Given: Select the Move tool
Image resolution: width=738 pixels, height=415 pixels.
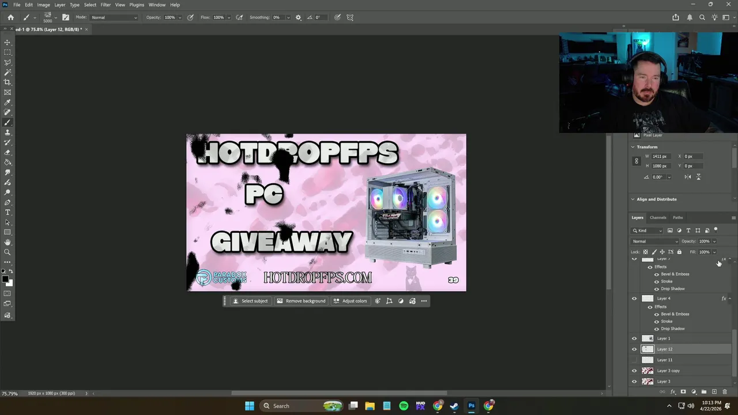Looking at the screenshot, I should (7, 43).
